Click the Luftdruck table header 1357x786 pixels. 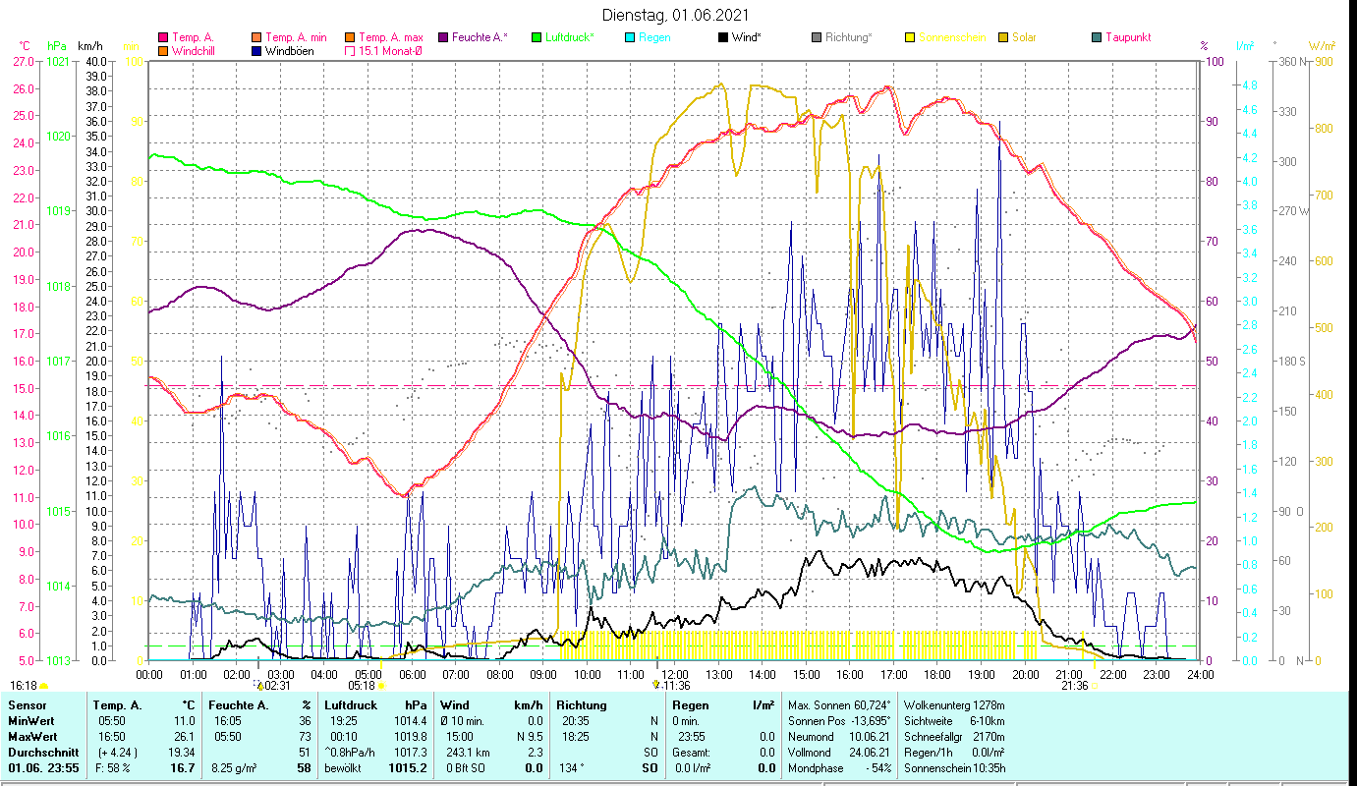(x=353, y=705)
